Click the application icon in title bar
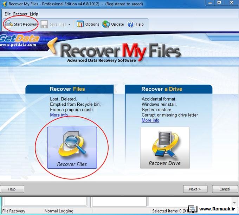The height and width of the screenshot is (215, 239). [5, 4]
